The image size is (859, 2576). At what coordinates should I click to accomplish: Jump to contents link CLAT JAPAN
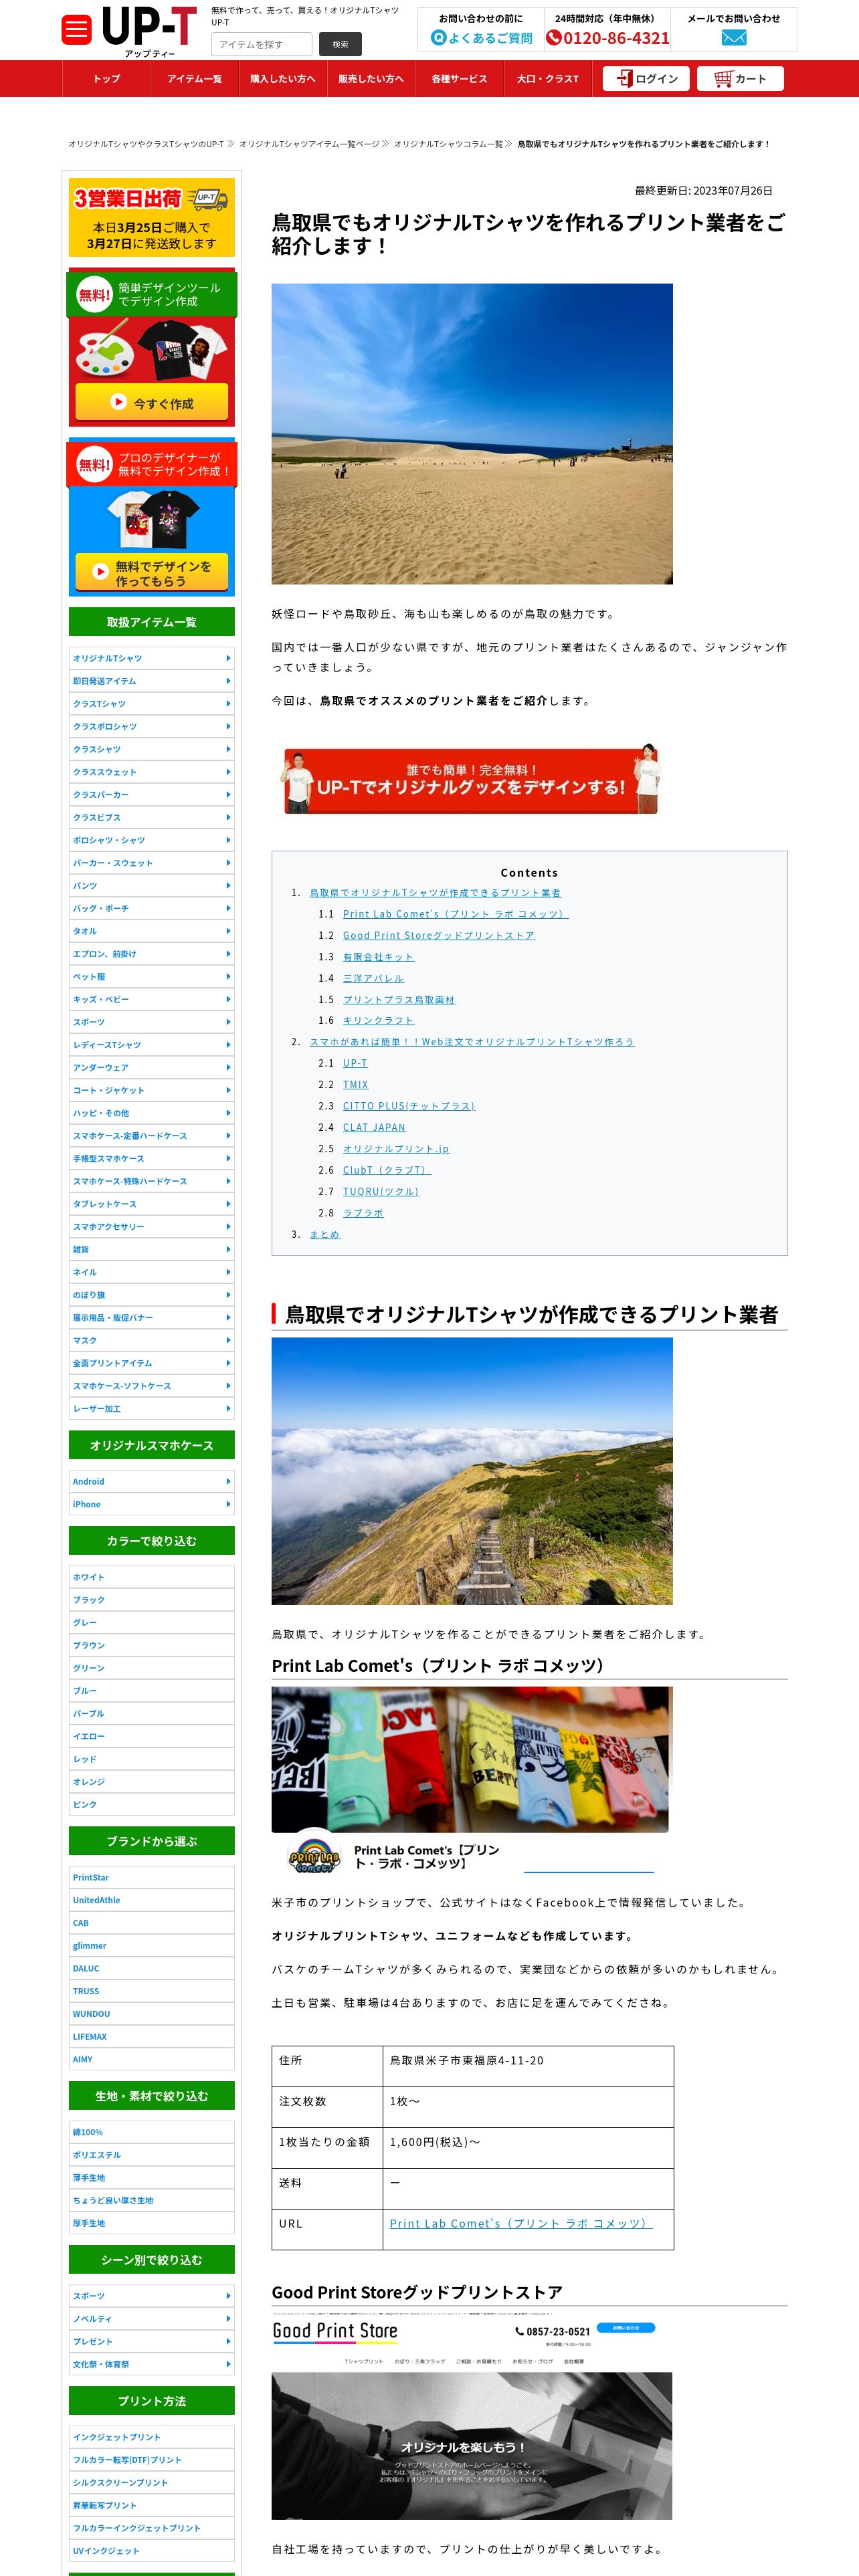[374, 1127]
